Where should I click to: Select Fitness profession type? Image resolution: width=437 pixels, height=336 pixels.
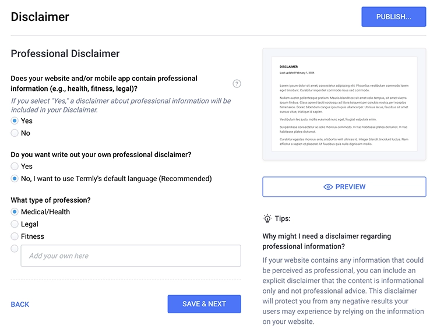(x=15, y=236)
